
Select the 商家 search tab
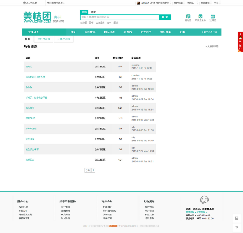(x=93, y=12)
